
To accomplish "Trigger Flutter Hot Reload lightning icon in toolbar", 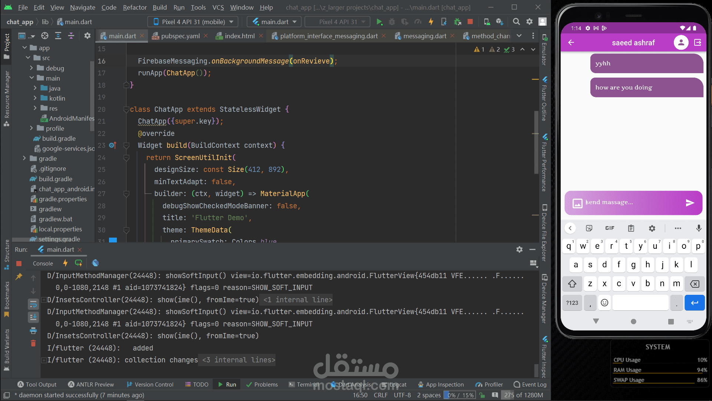I will (x=431, y=22).
